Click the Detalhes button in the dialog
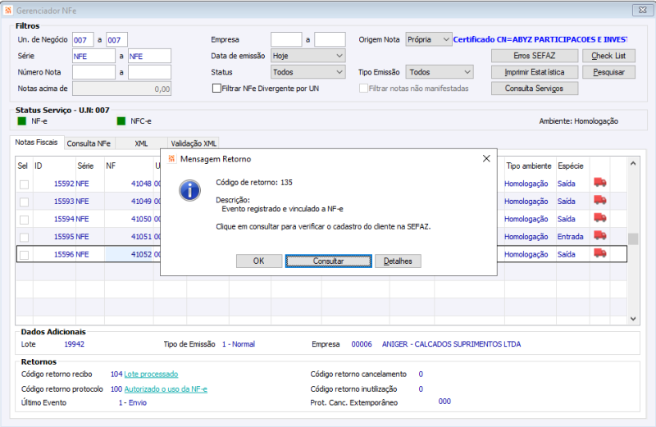656x427 pixels. (398, 261)
